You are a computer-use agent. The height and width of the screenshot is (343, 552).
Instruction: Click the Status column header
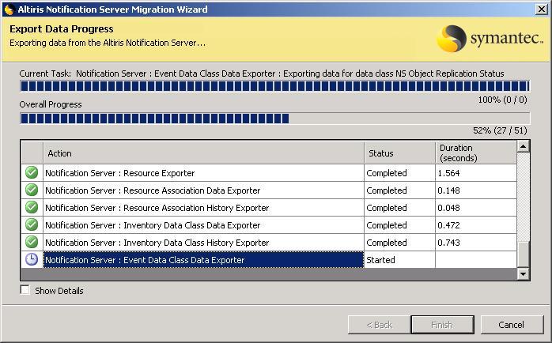399,153
